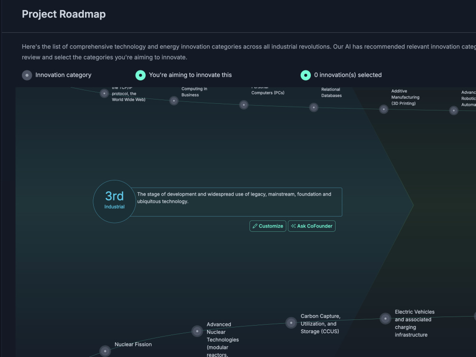
Task: Click the Nuclear Fission label
Action: 133,344
